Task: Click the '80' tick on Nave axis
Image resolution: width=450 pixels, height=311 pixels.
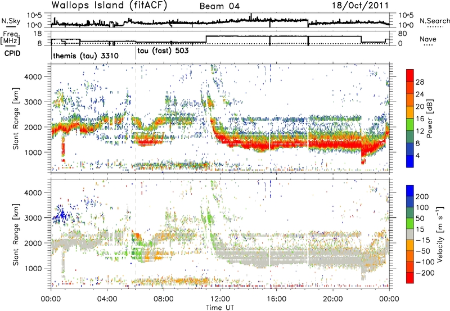Action: click(x=402, y=34)
